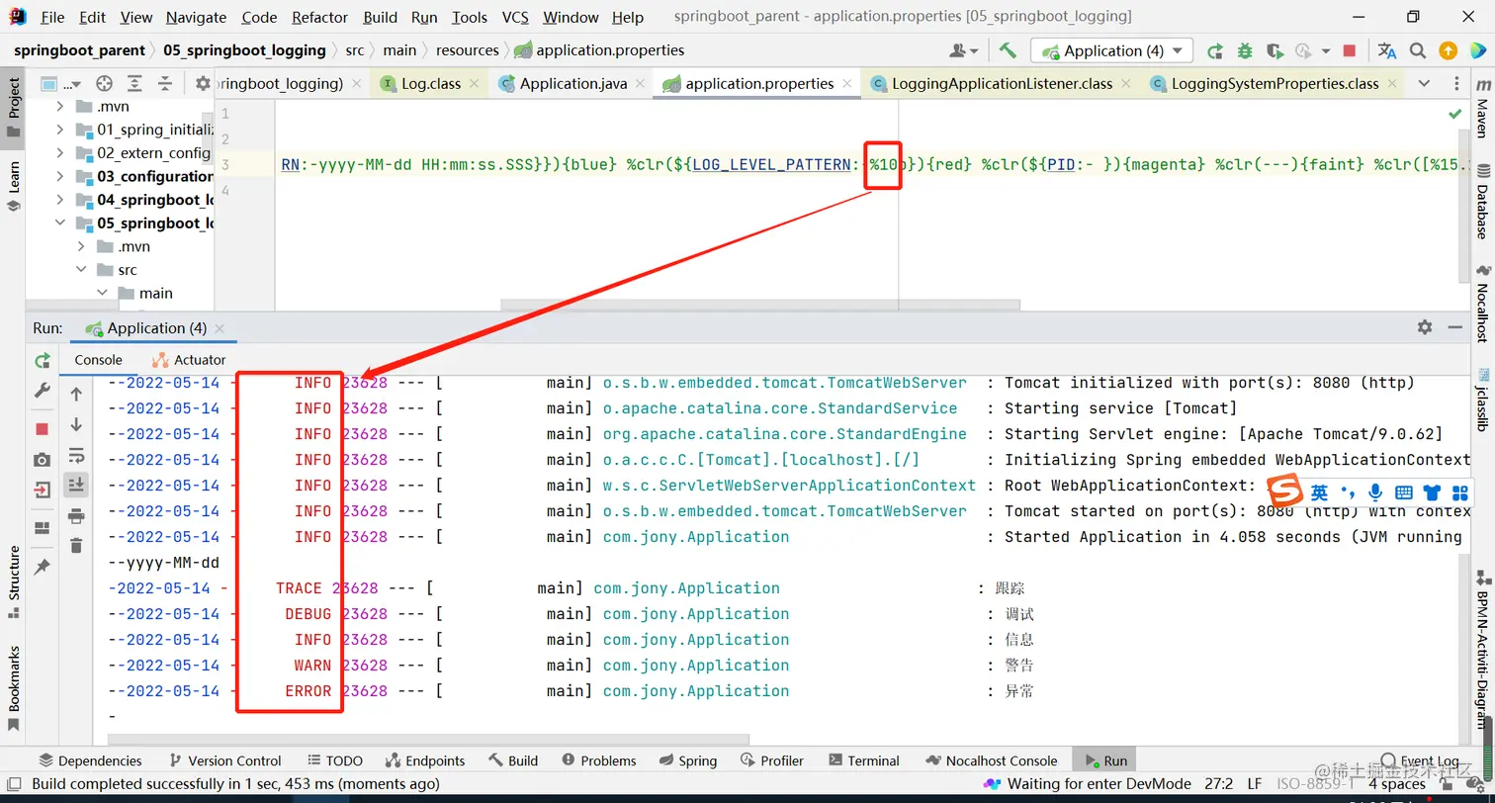The width and height of the screenshot is (1495, 803).
Task: Collapse the src folder node
Action: click(81, 270)
